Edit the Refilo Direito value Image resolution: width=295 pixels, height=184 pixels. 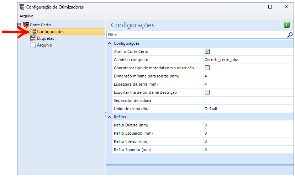(248, 125)
